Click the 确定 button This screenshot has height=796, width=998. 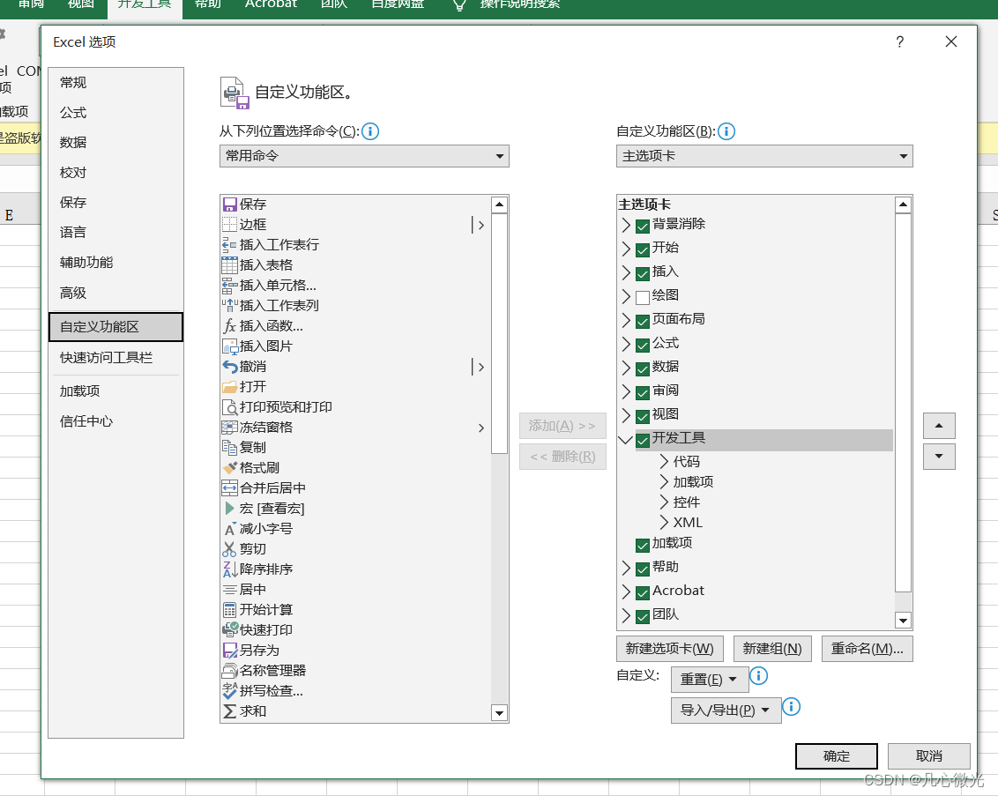click(x=837, y=756)
